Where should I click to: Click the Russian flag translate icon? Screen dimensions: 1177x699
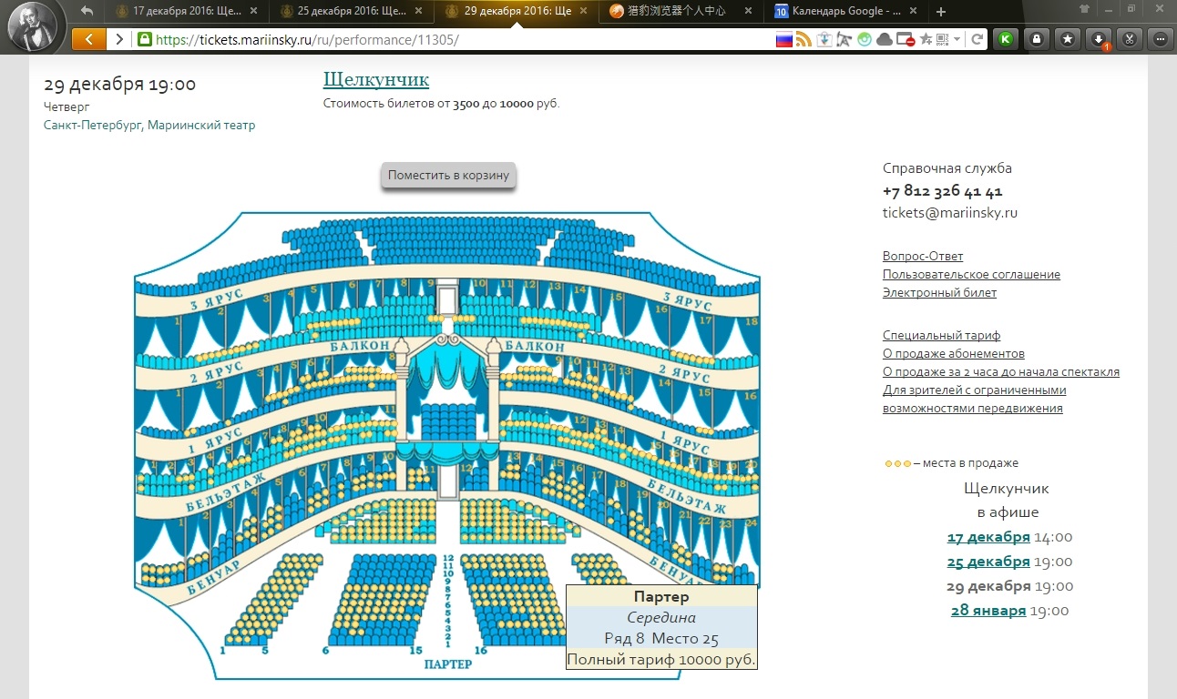coord(783,39)
